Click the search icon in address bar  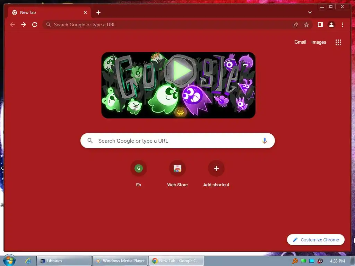pos(49,25)
